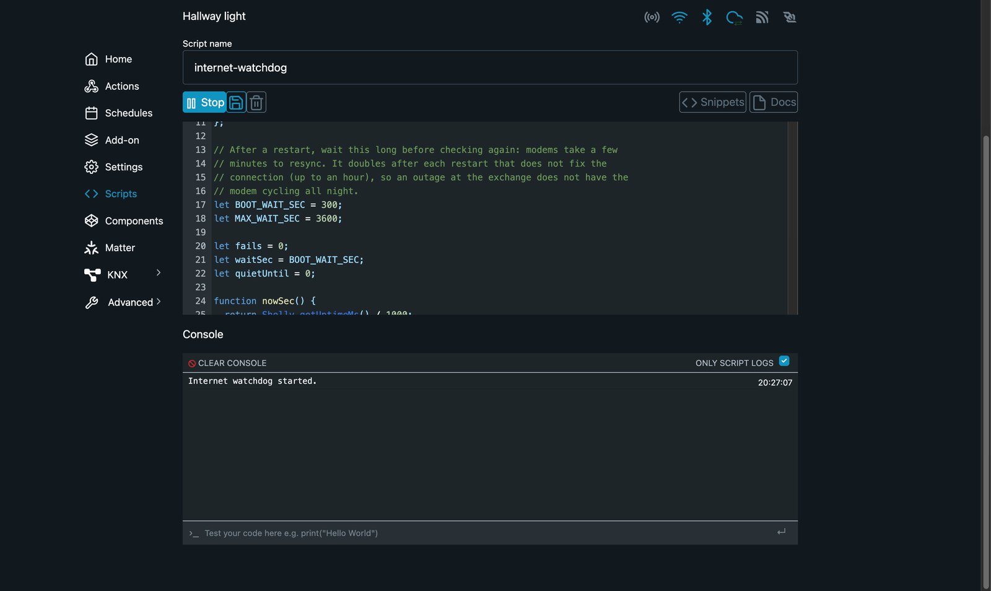Image resolution: width=991 pixels, height=591 pixels.
Task: Click the cloud connection status icon
Action: 735,17
